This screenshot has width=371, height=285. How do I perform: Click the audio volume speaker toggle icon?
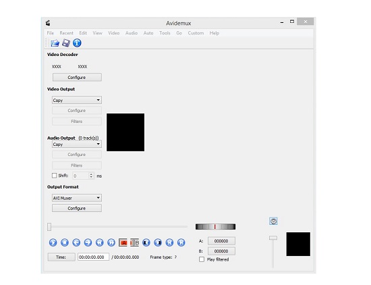tap(273, 222)
